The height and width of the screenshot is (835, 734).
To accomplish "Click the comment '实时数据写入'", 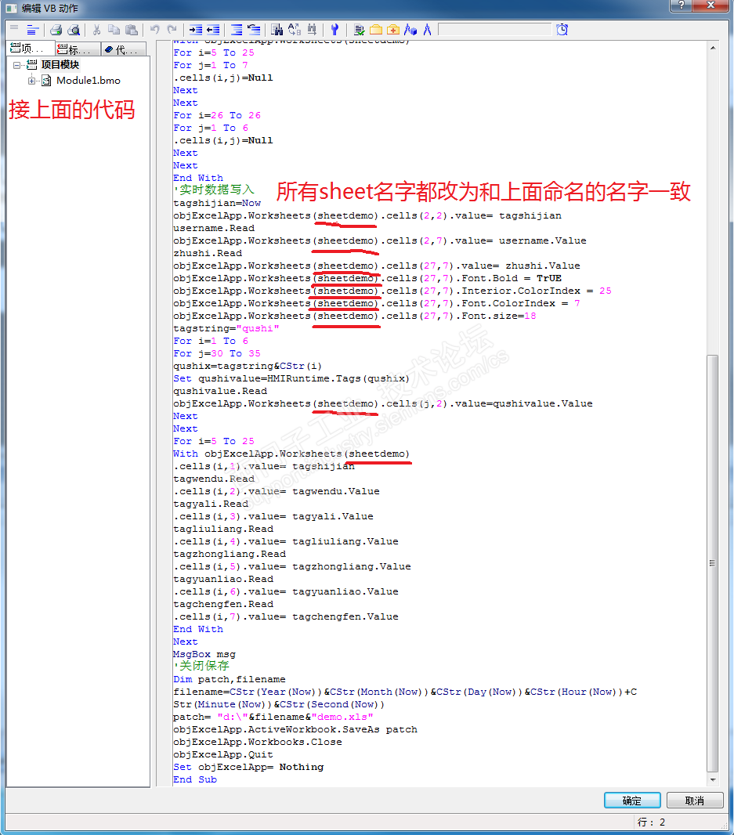I will click(214, 190).
